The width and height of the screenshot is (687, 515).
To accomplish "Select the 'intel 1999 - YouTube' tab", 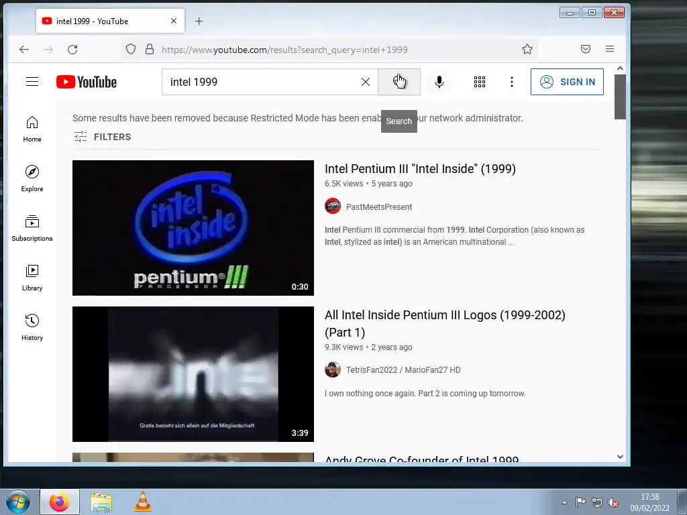I will coord(111,21).
